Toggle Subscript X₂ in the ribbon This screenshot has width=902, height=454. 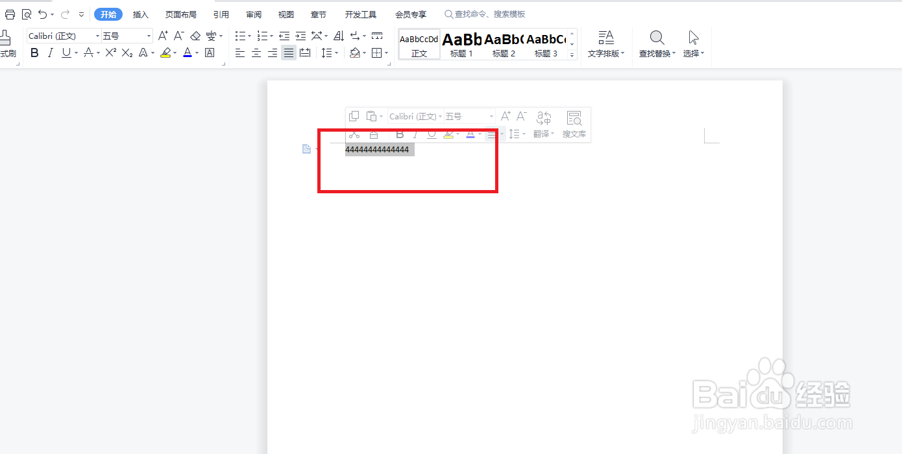pyautogui.click(x=127, y=53)
